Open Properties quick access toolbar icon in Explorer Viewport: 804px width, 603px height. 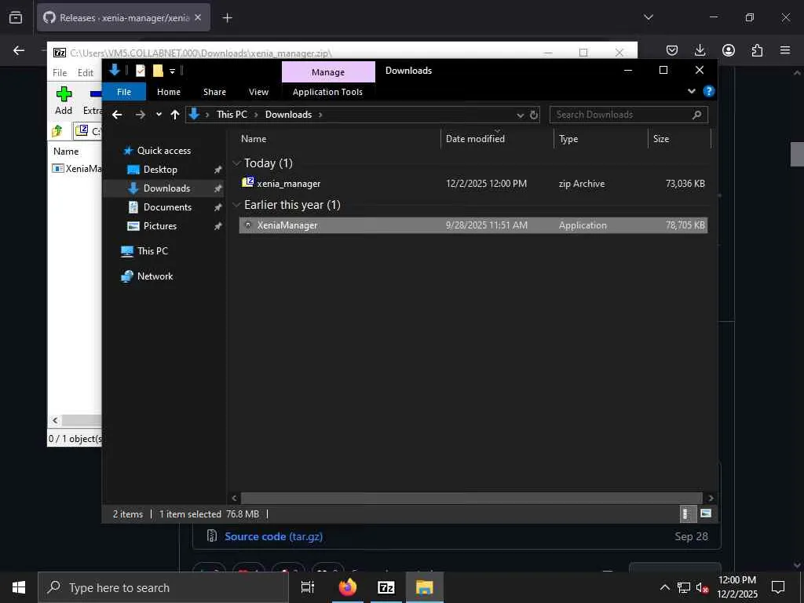click(x=140, y=71)
